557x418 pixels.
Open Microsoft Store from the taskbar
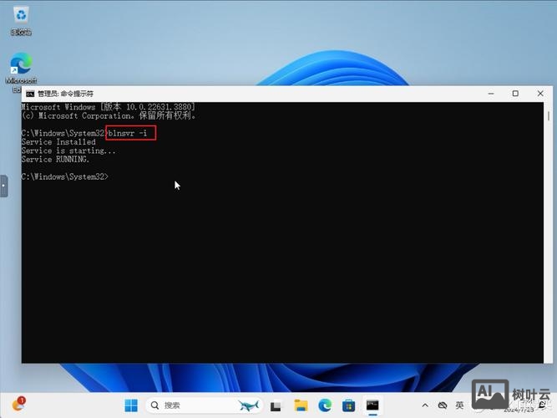[349, 405]
